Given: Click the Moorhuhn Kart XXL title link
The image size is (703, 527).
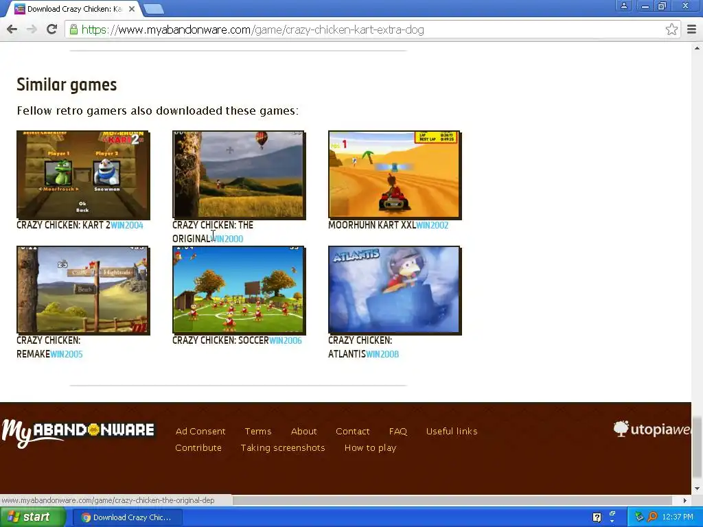Looking at the screenshot, I should tap(372, 225).
